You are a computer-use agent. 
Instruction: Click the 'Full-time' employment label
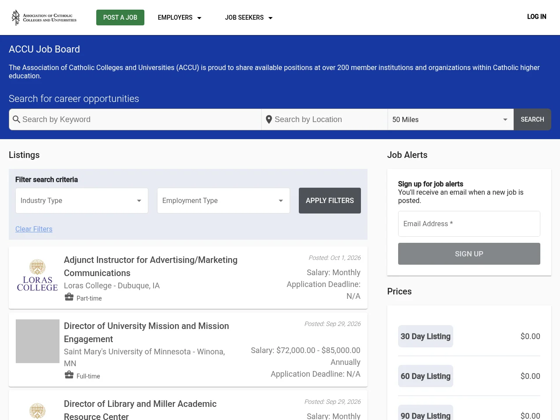coord(88,376)
